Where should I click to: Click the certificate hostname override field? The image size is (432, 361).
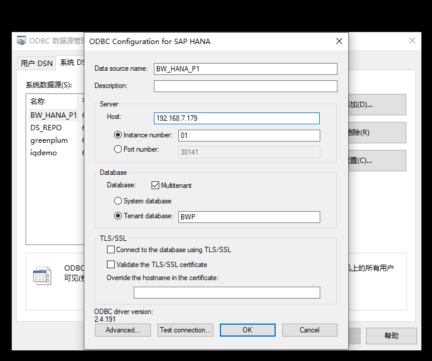point(227,293)
